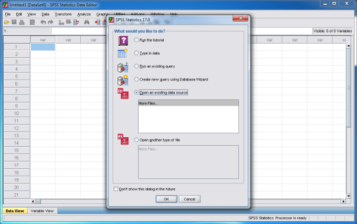The width and height of the screenshot is (357, 224).
Task: Close the SPSS Statistics 17.0 dialog
Action: pos(240,18)
